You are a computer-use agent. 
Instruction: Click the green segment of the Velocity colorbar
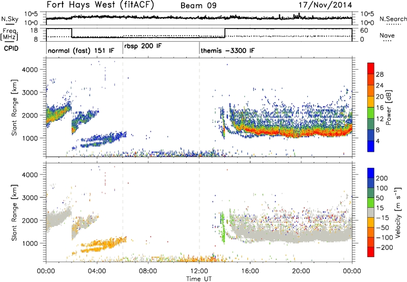(371, 203)
